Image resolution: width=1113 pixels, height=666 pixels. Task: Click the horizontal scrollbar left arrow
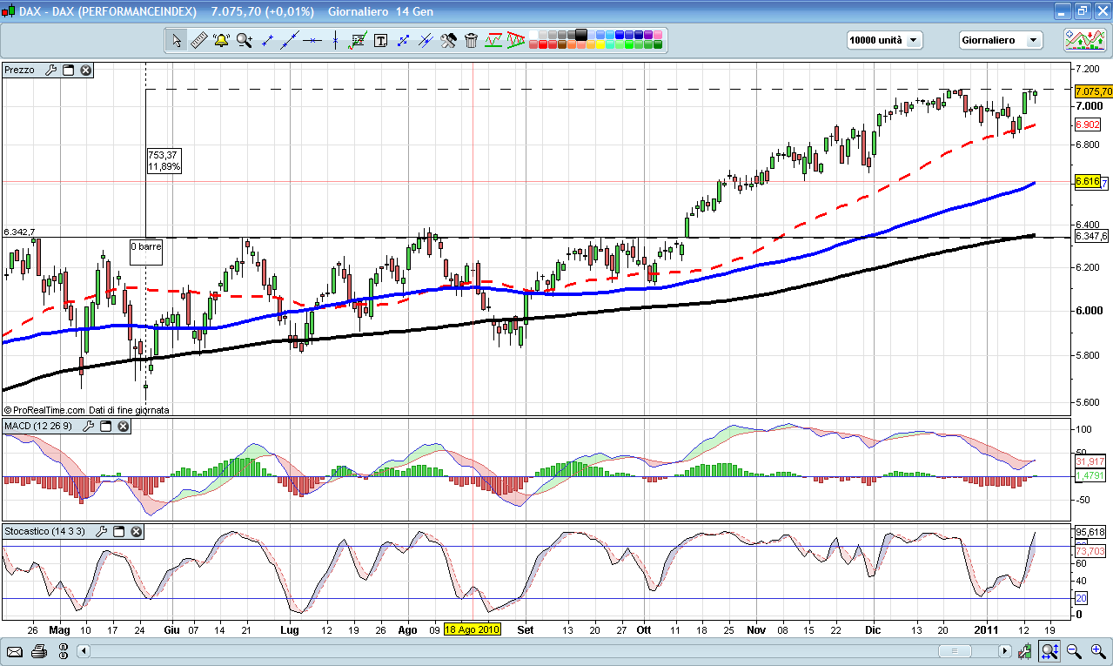point(84,650)
